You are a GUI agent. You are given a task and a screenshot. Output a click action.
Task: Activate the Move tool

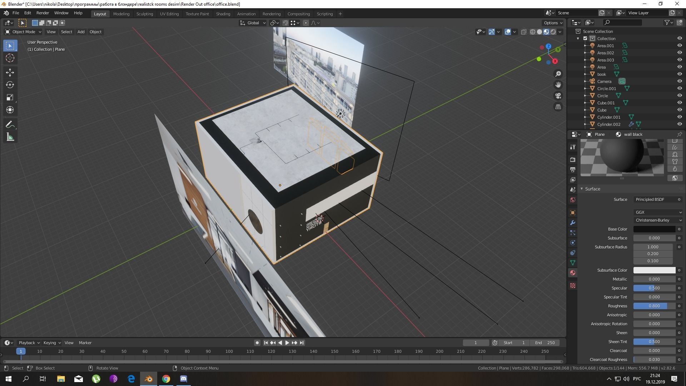[10, 73]
